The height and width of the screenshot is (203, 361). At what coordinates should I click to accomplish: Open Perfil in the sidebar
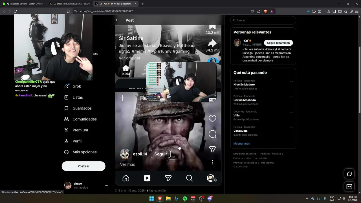[73, 141]
